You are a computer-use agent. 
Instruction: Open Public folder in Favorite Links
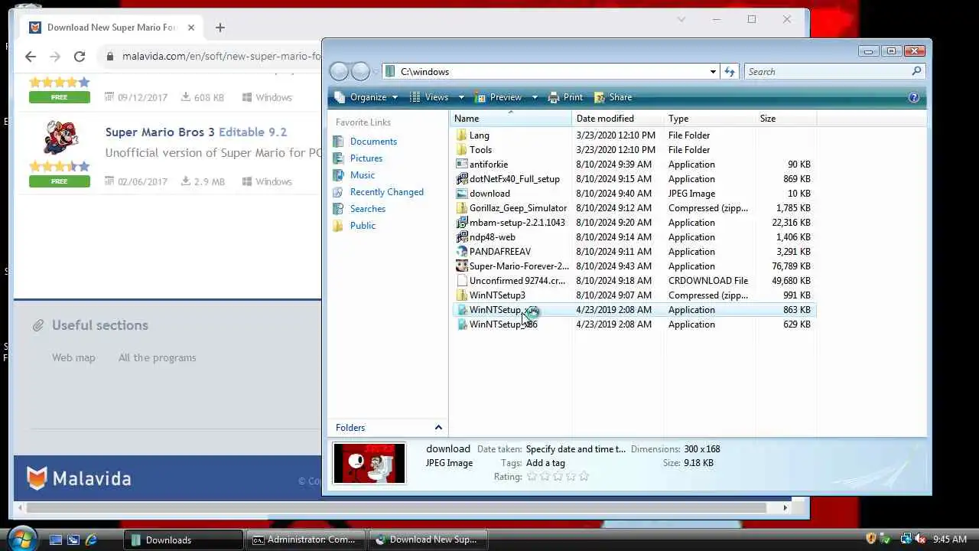pyautogui.click(x=363, y=226)
